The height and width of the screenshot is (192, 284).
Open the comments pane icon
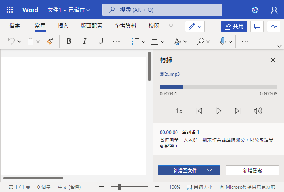[x=257, y=26]
